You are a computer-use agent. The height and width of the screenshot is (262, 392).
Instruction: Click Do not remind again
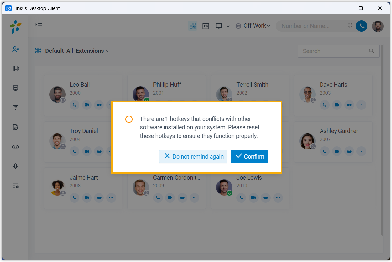(x=193, y=156)
